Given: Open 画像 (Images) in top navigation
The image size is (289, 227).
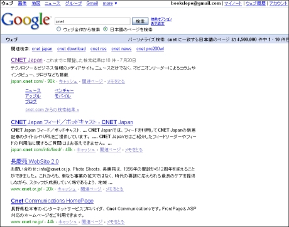Looking at the screenshot, I should [x=22, y=3].
